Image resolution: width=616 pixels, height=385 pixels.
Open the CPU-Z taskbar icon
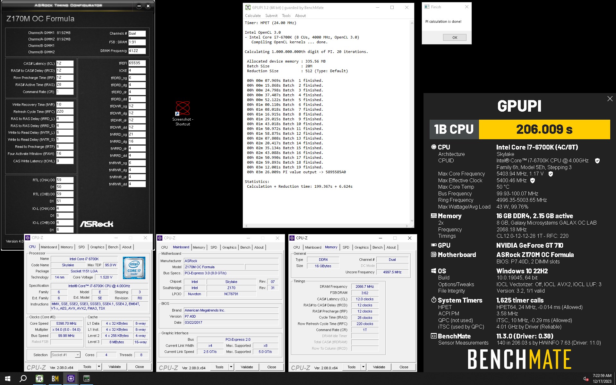[71, 379]
